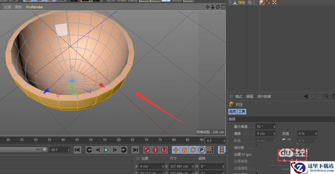Click the attribute manager back arrow
The width and height of the screenshot is (335, 174).
tap(307, 96)
